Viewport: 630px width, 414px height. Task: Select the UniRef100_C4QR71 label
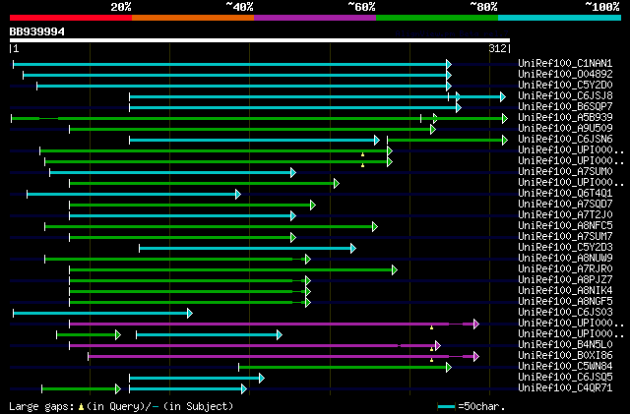click(x=565, y=388)
